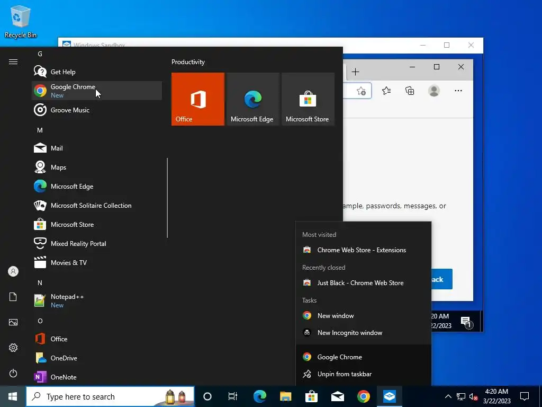Open Get Help from the app list
The width and height of the screenshot is (542, 407).
pyautogui.click(x=97, y=72)
